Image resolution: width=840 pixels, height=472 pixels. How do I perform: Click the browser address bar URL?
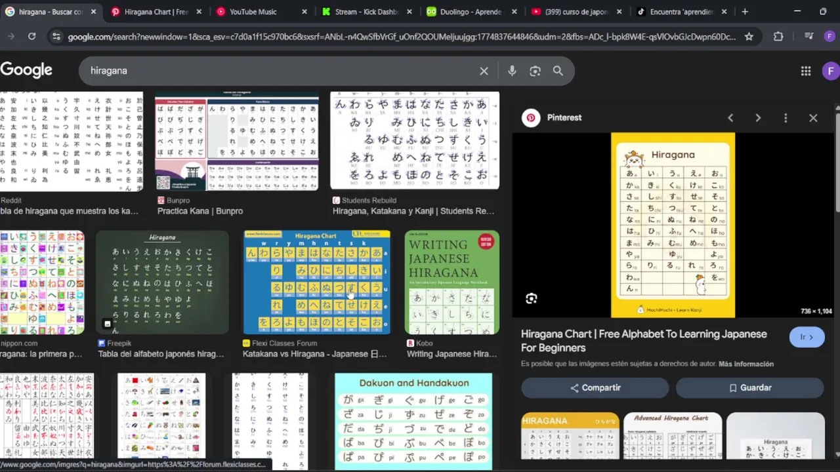[x=402, y=37]
